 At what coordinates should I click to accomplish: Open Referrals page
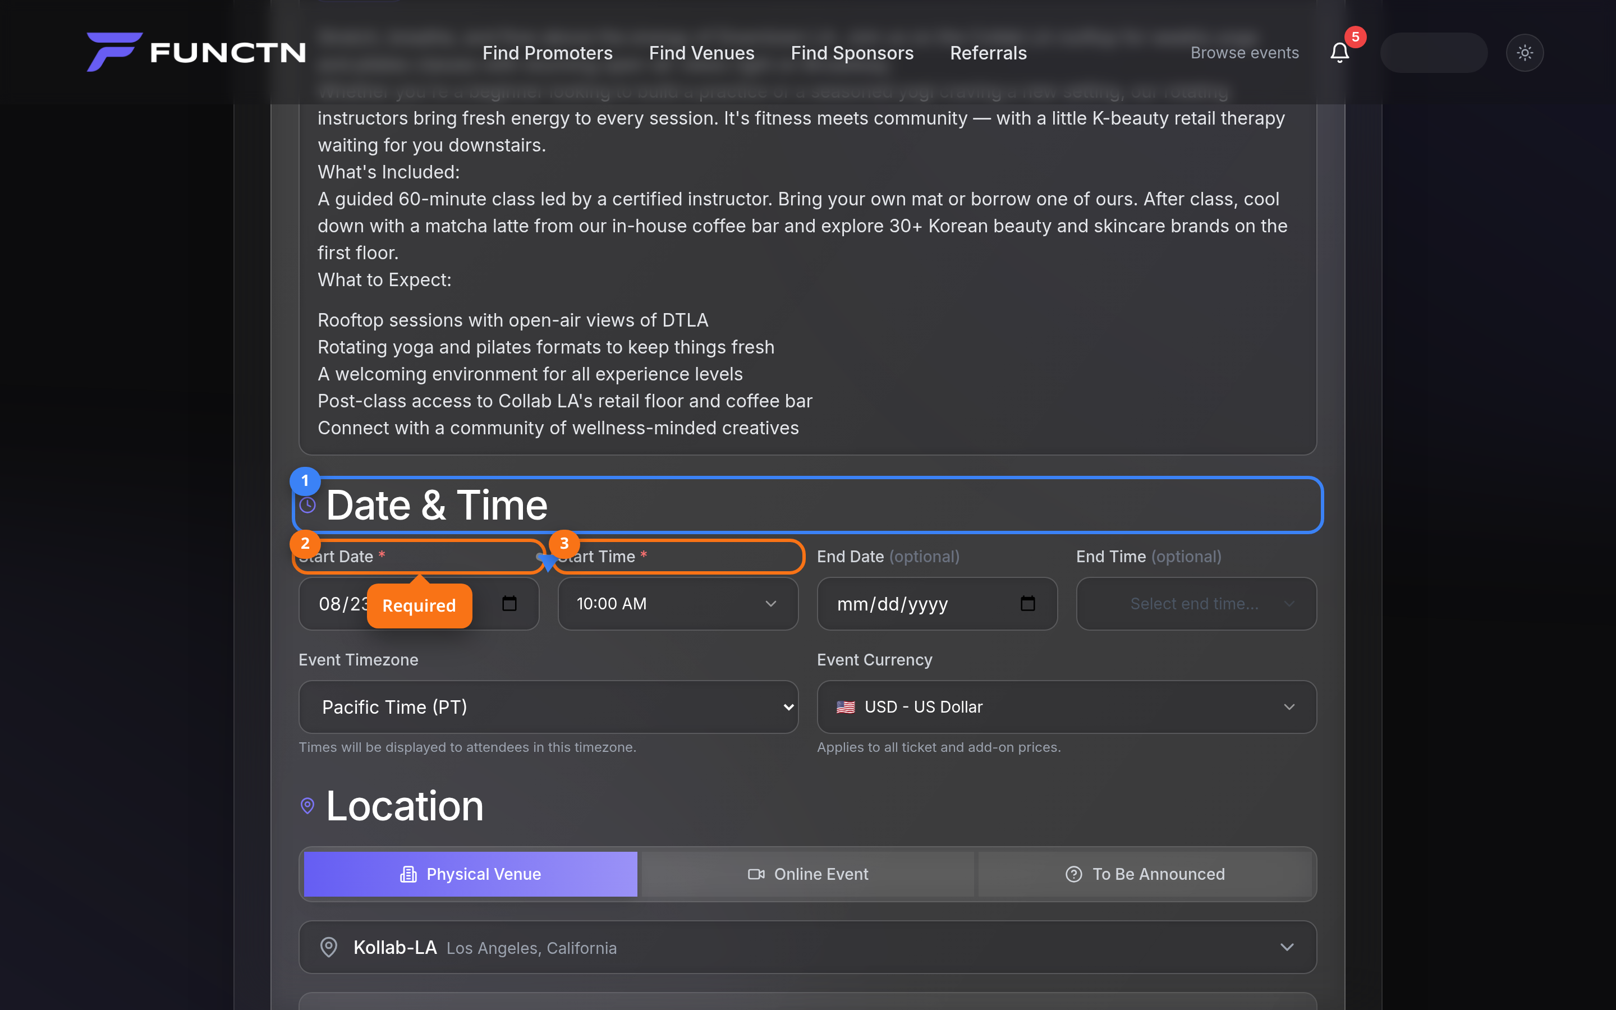click(x=988, y=53)
